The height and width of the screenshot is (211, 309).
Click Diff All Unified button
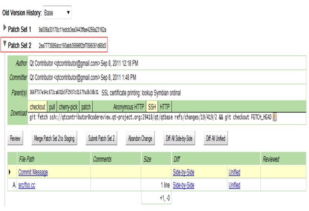pos(216,138)
